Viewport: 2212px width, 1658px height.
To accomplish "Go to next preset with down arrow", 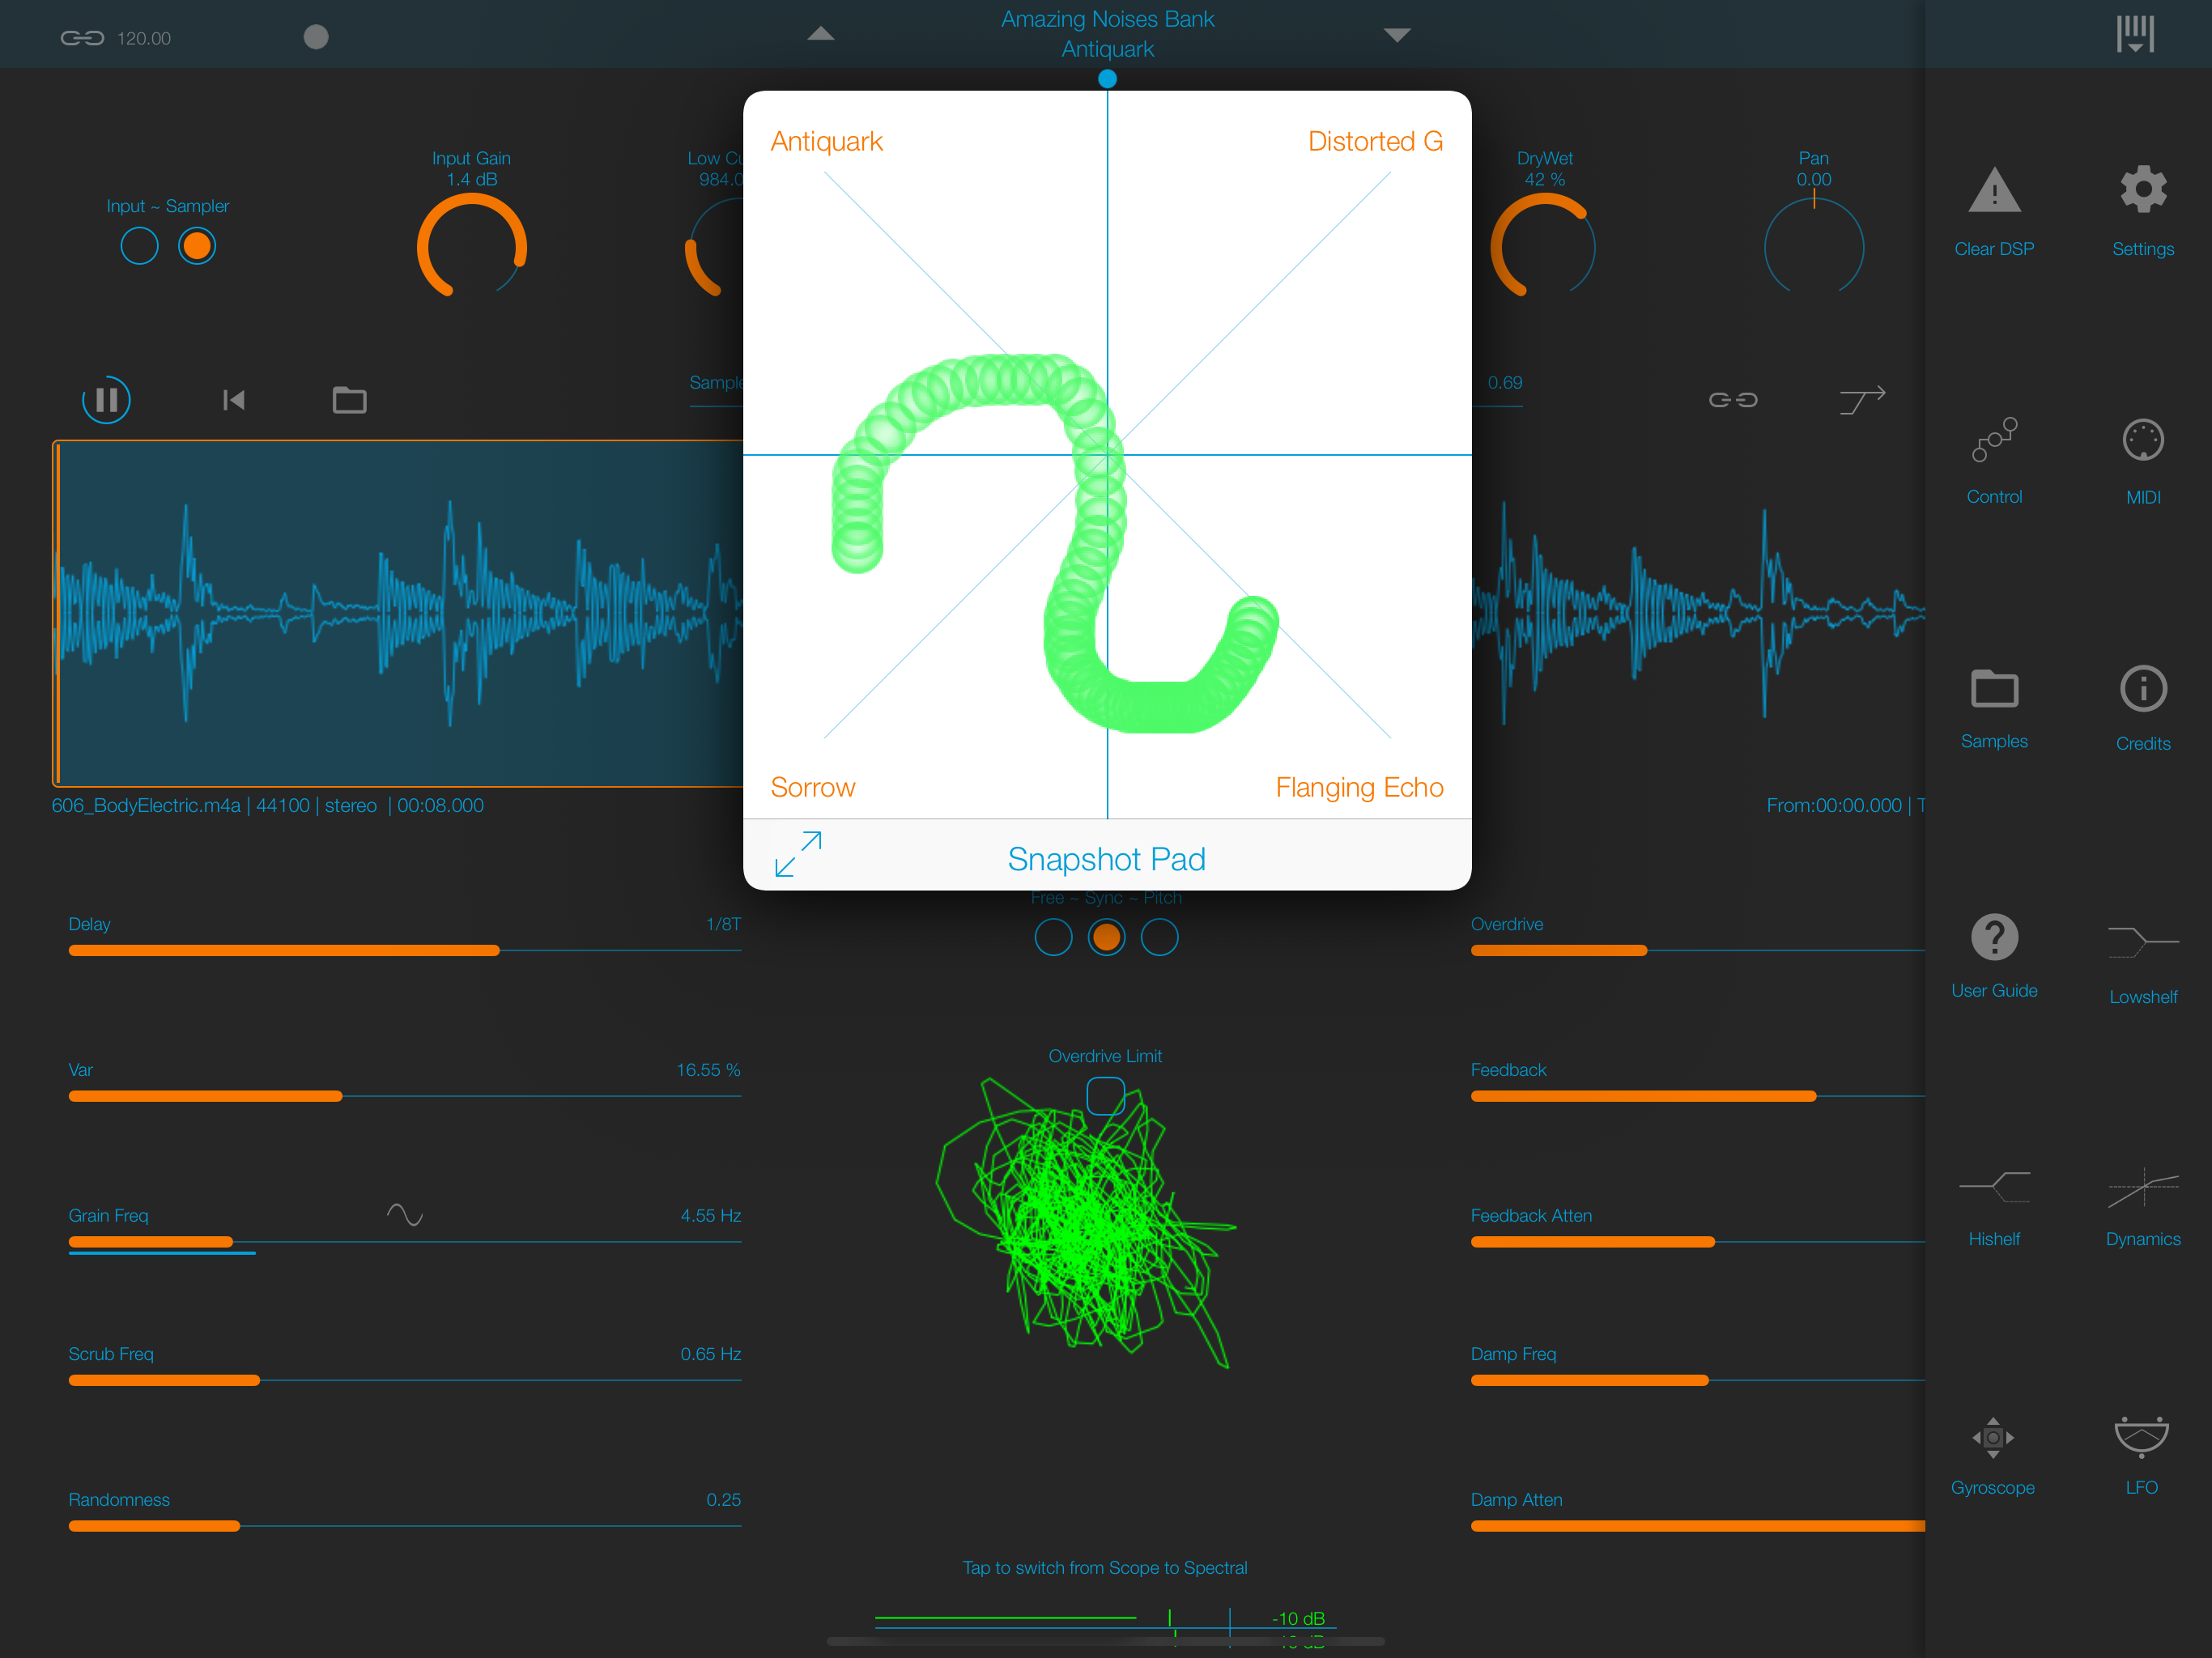I will click(1397, 35).
